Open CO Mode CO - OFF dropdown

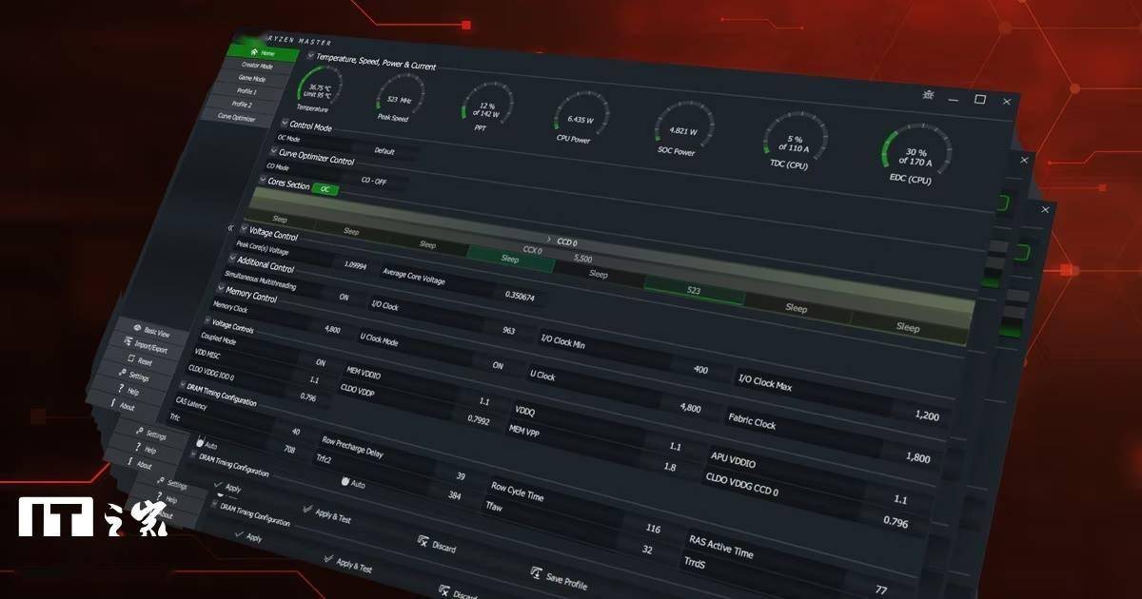[x=372, y=180]
